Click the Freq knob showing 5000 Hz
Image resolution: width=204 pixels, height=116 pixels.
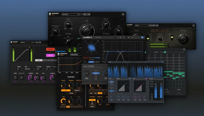63,101
